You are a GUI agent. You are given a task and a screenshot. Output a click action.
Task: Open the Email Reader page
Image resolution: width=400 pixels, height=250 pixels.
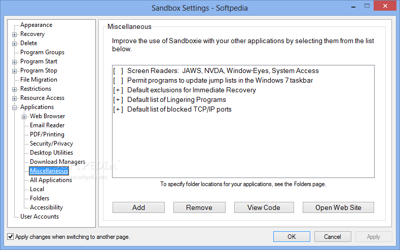point(47,125)
